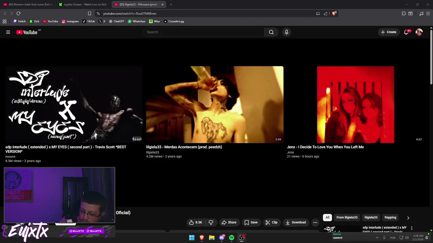Start voice search with the microphone
Screen dimensions: 433x243
[x=287, y=32]
